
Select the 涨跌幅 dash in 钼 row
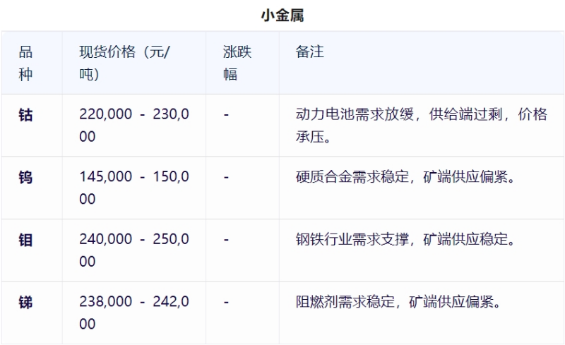[x=226, y=240]
